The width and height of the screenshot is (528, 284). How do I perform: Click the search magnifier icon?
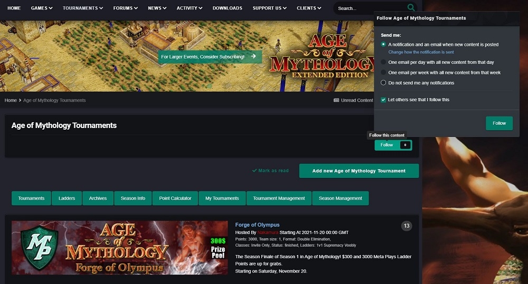point(411,8)
